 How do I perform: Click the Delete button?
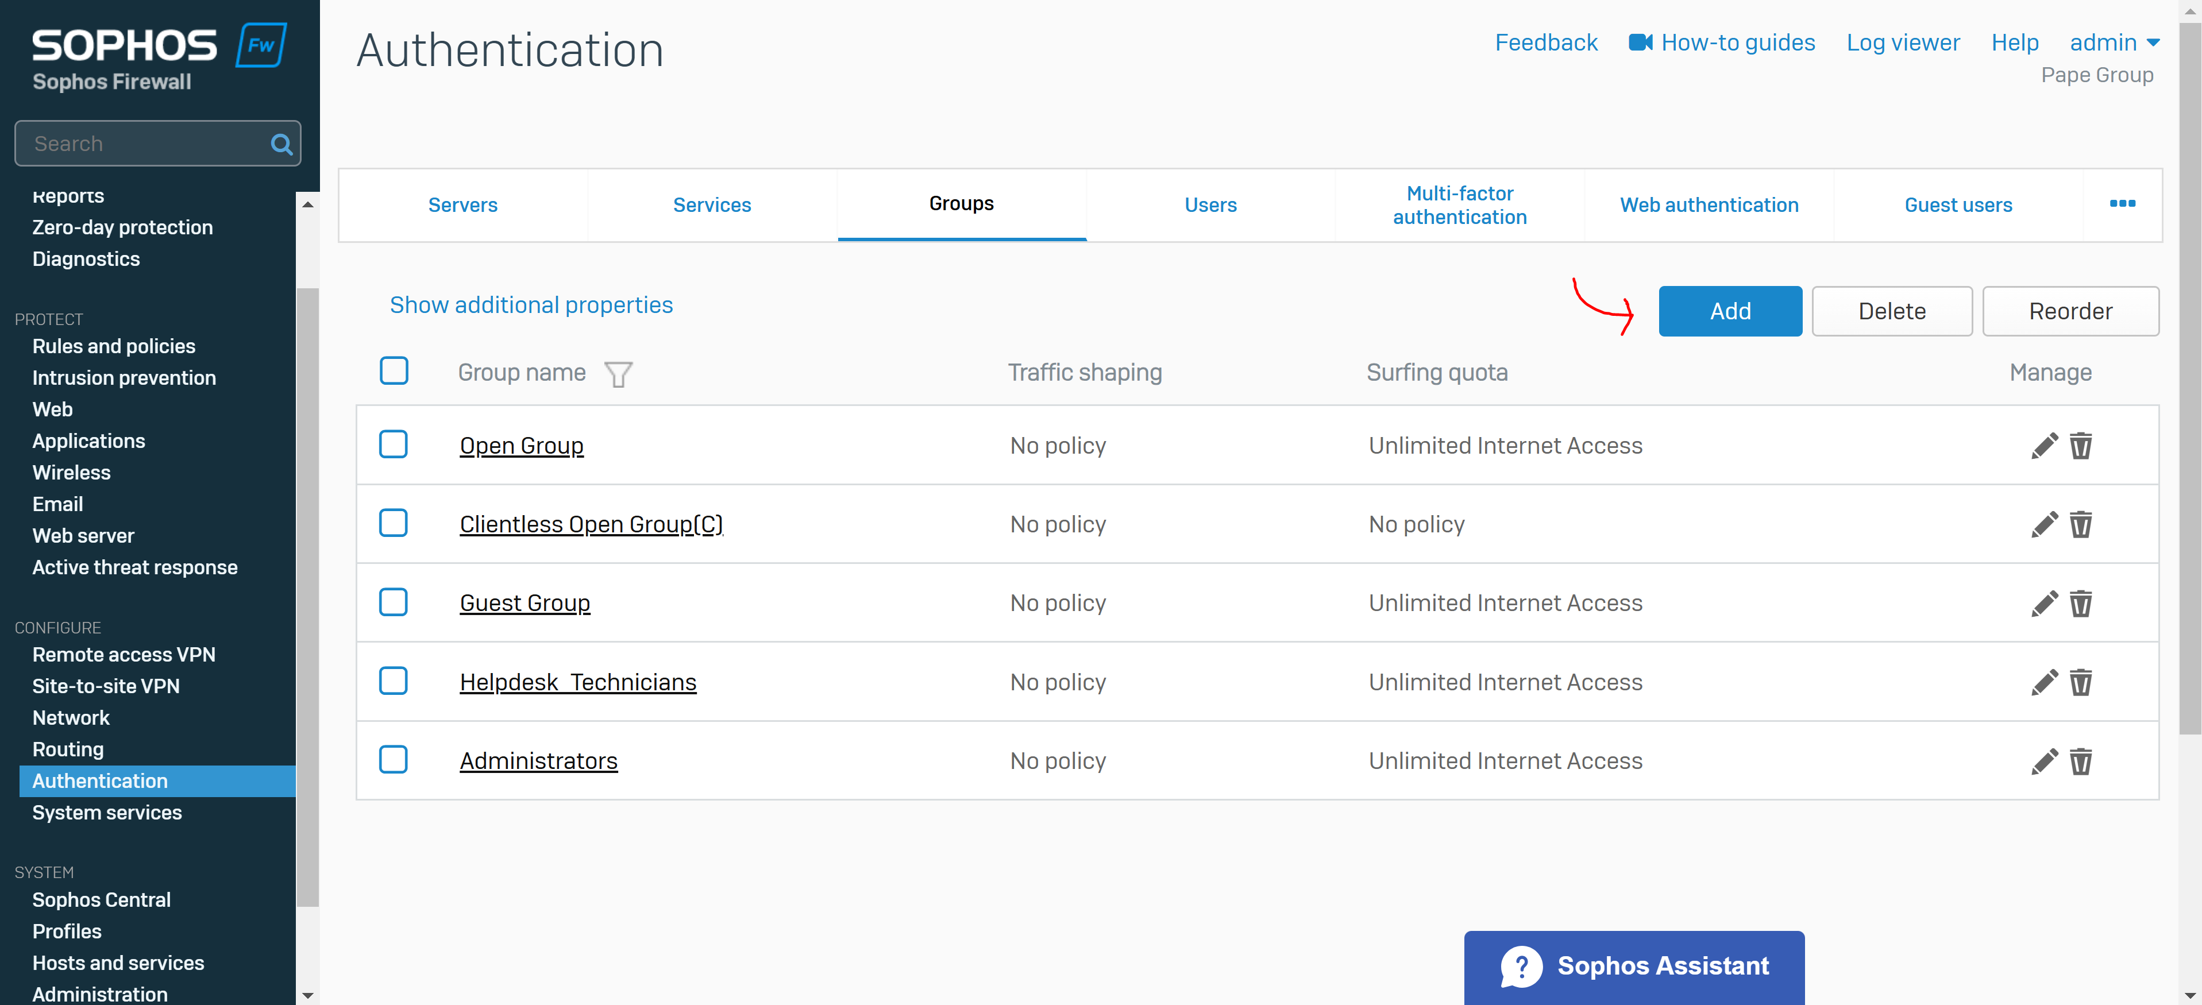pos(1892,311)
